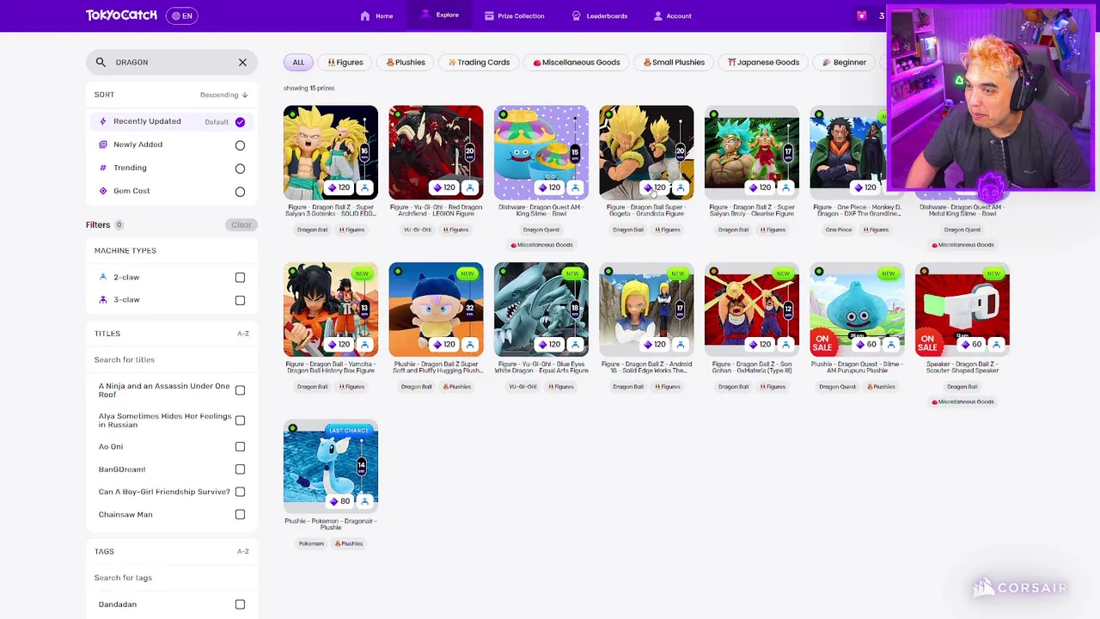Check Can A Boy-Girl Friendship Survive title

point(240,492)
